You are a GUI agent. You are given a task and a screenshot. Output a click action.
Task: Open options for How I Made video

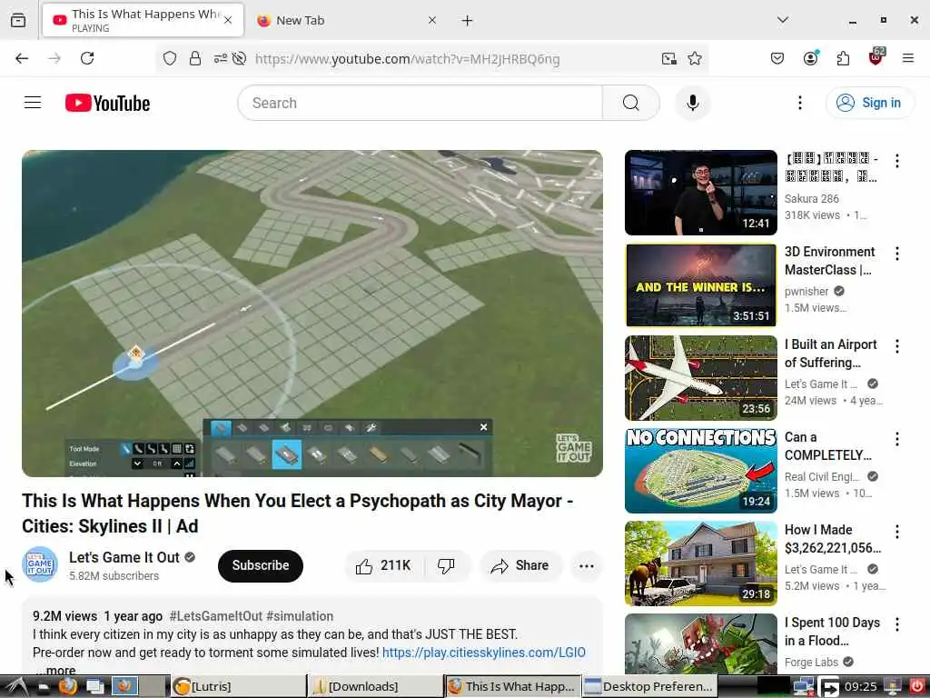pos(896,531)
